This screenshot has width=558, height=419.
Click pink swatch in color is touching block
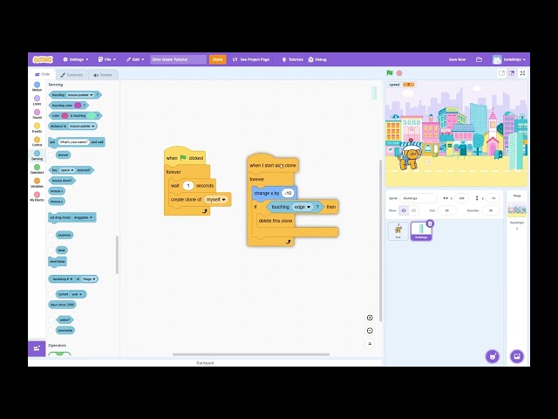65,116
